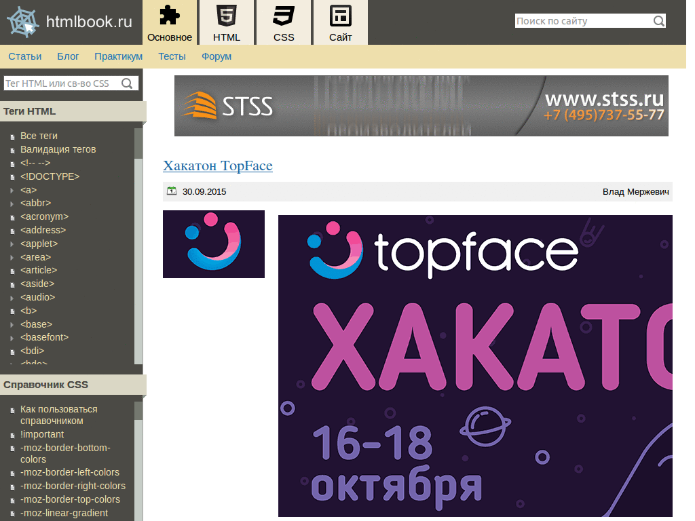
Task: Click the page icon beside <bdi>
Action: (12, 352)
